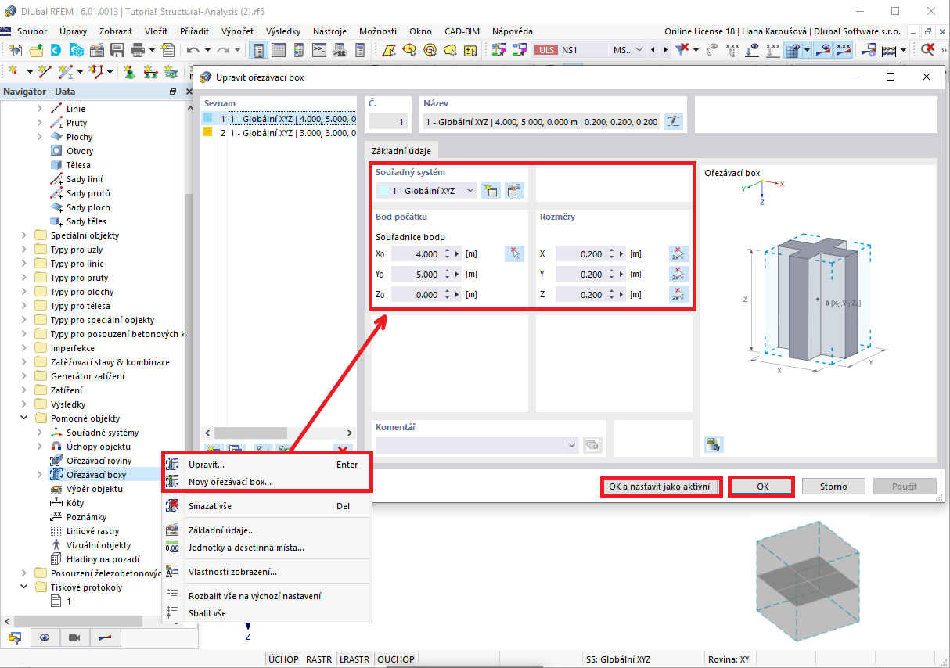
Task: Toggle the navigator panel toolbar button
Action: tap(257, 50)
